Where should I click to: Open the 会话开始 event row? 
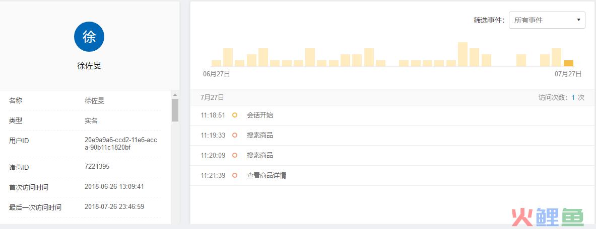pyautogui.click(x=393, y=116)
